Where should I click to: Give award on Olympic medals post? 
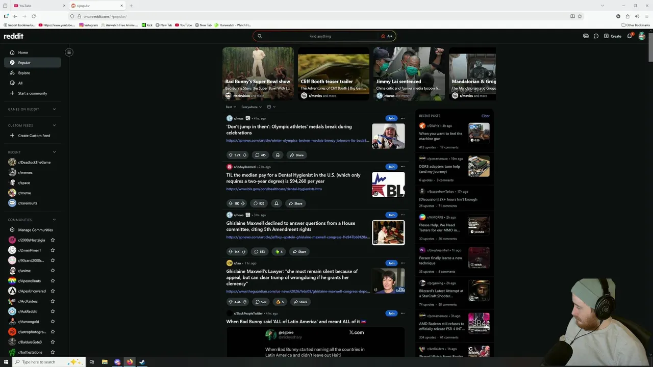[278, 155]
